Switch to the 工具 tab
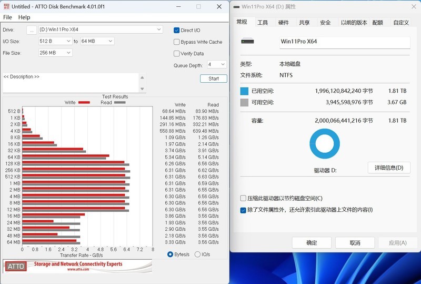Screen dimensions: 421x284 pyautogui.click(x=263, y=23)
